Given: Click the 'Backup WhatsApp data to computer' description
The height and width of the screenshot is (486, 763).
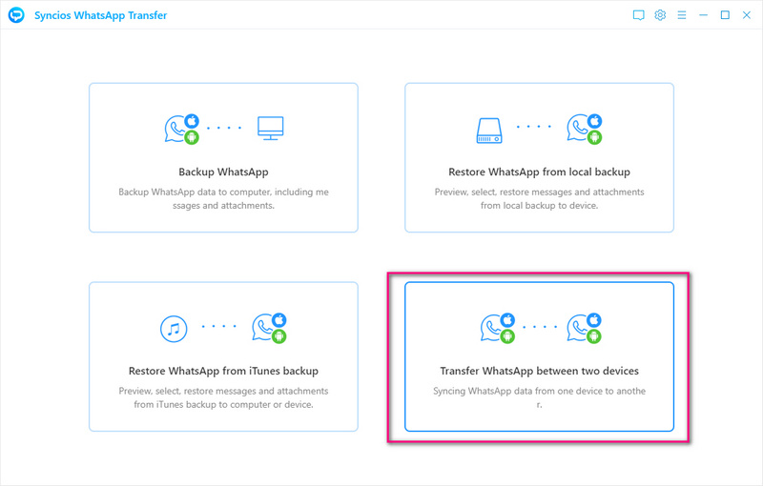Looking at the screenshot, I should coord(223,199).
